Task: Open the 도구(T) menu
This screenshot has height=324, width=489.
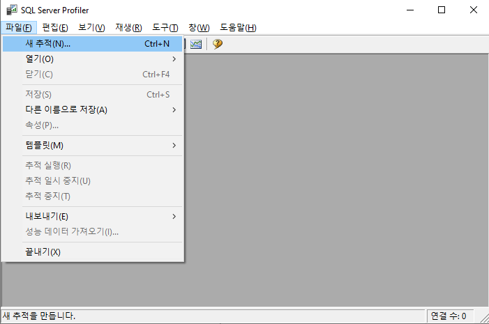Action: coord(165,28)
